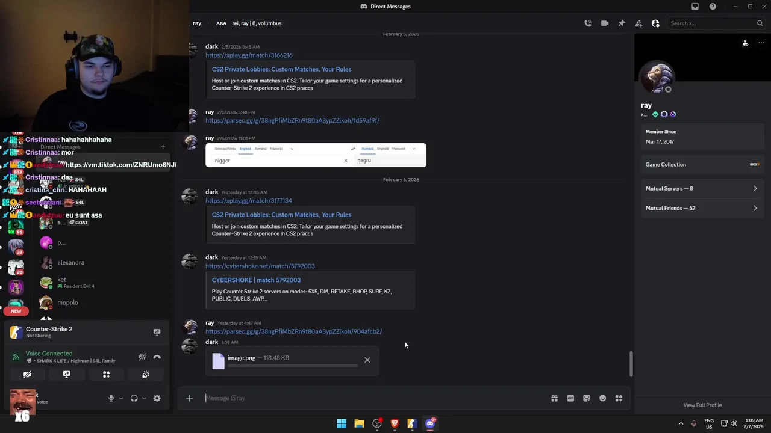Click ray's name in the chat header
This screenshot has height=433, width=771.
coord(197,23)
